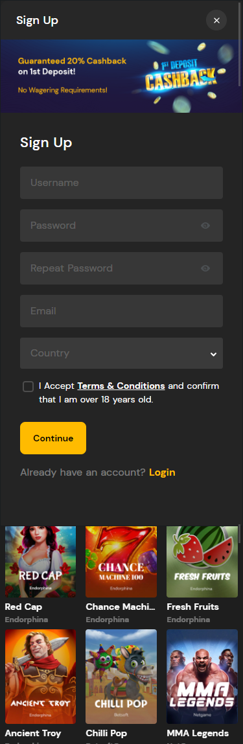Image resolution: width=243 pixels, height=744 pixels.
Task: Toggle visibility eye in Repeat Password field
Action: (205, 268)
